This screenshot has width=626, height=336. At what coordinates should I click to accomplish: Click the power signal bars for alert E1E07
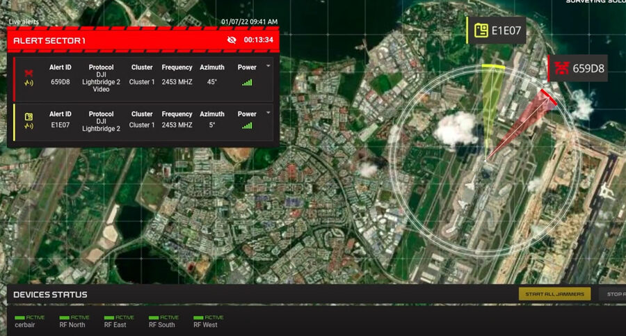247,126
